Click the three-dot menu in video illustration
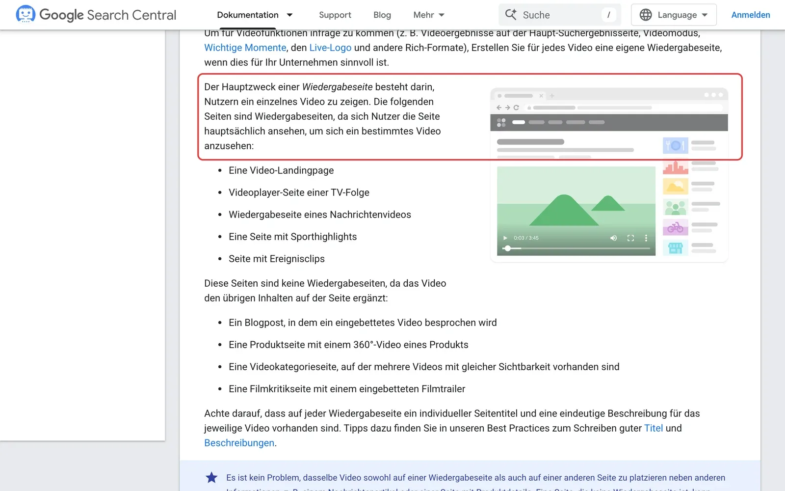 [646, 238]
